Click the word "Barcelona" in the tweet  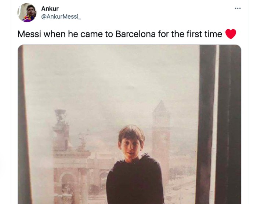(135, 34)
